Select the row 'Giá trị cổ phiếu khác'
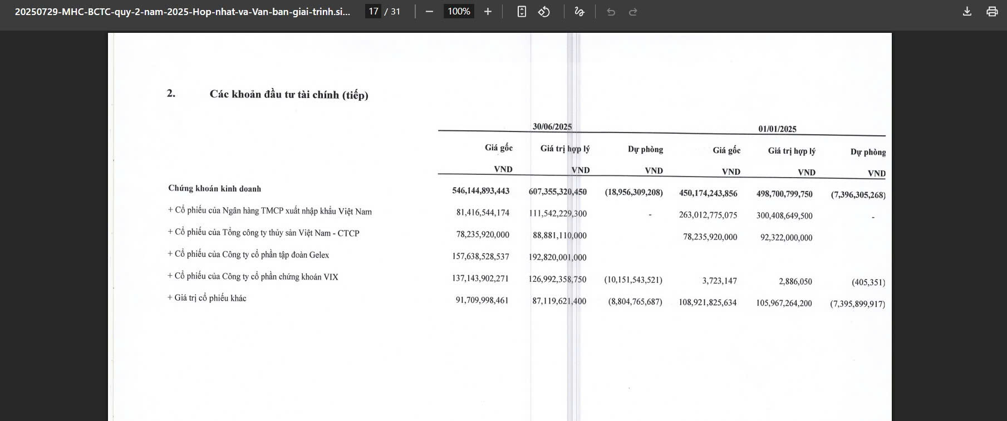Viewport: 1007px width, 421px height. [x=207, y=298]
